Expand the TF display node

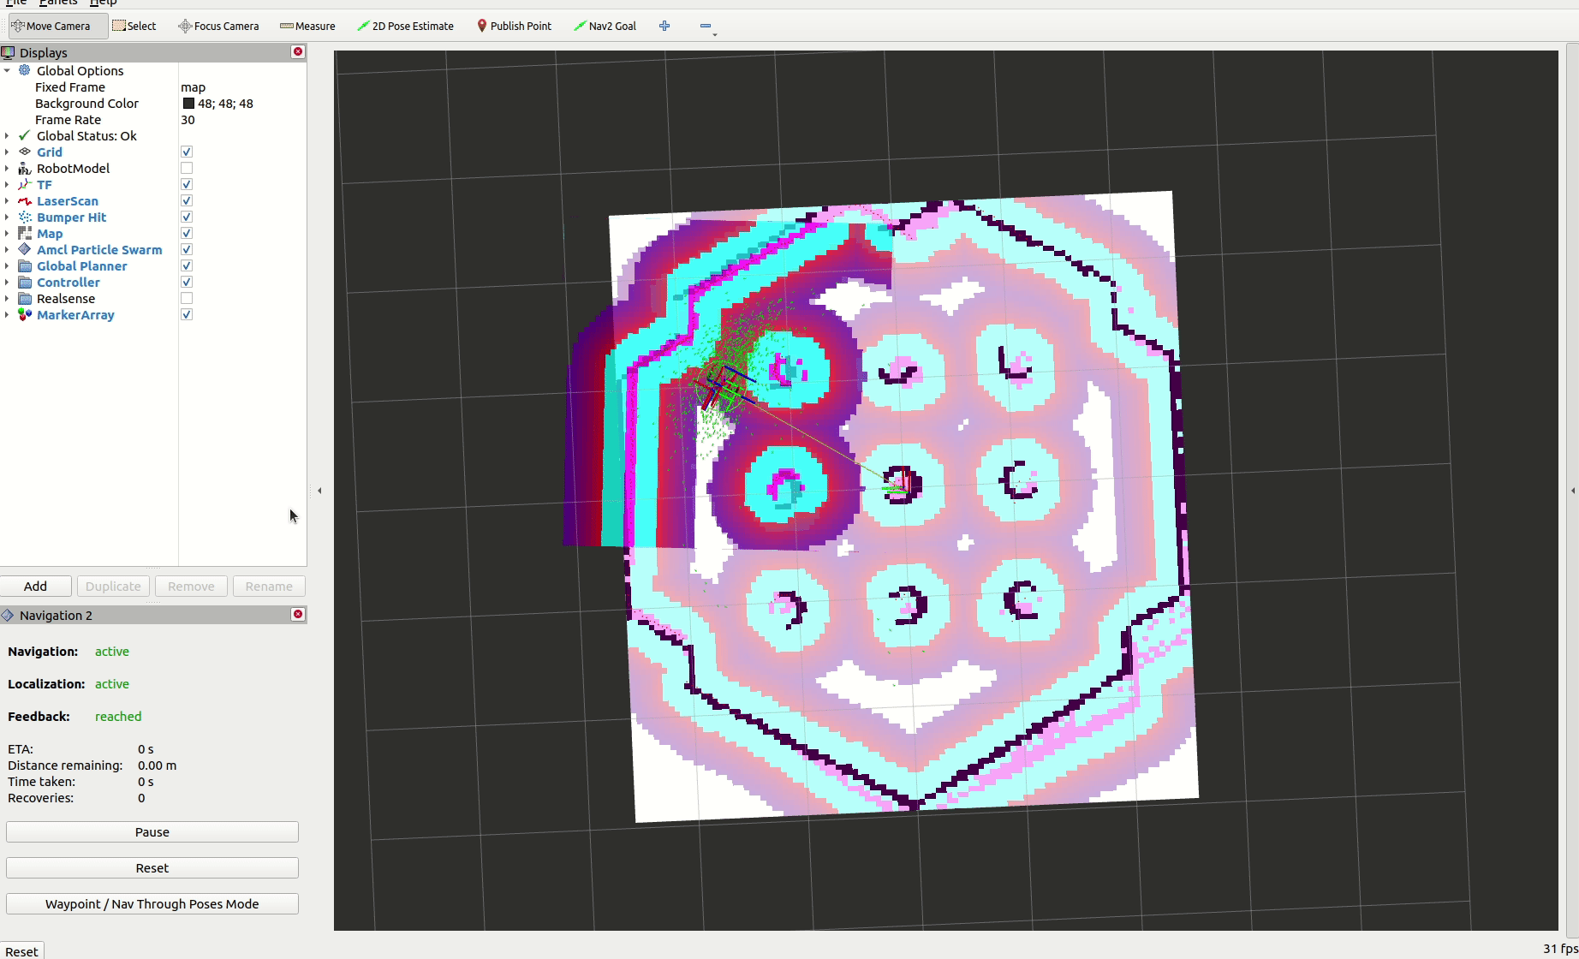point(7,184)
